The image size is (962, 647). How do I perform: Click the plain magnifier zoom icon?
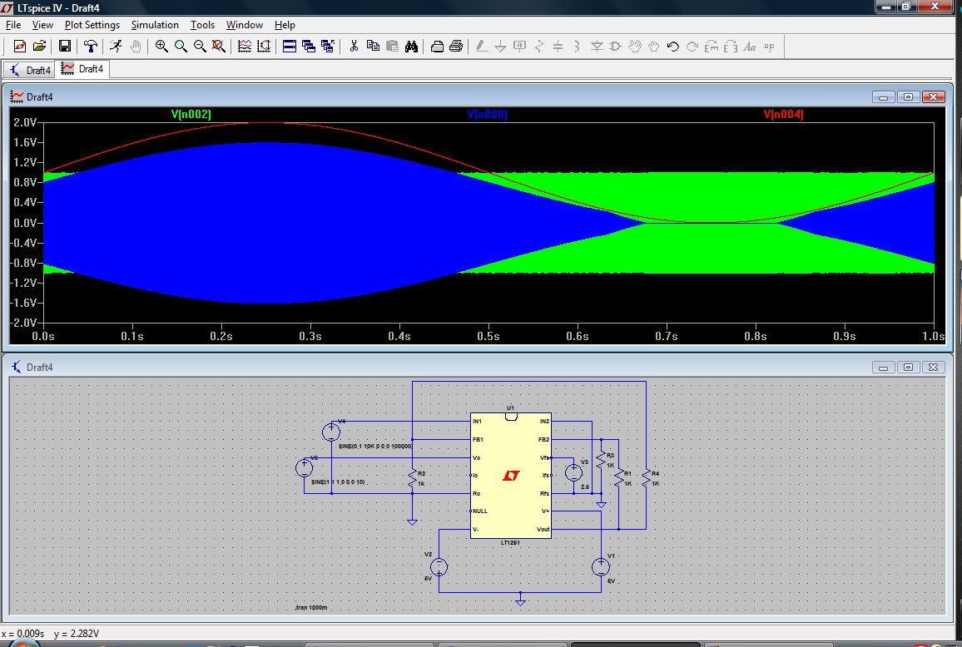click(181, 47)
